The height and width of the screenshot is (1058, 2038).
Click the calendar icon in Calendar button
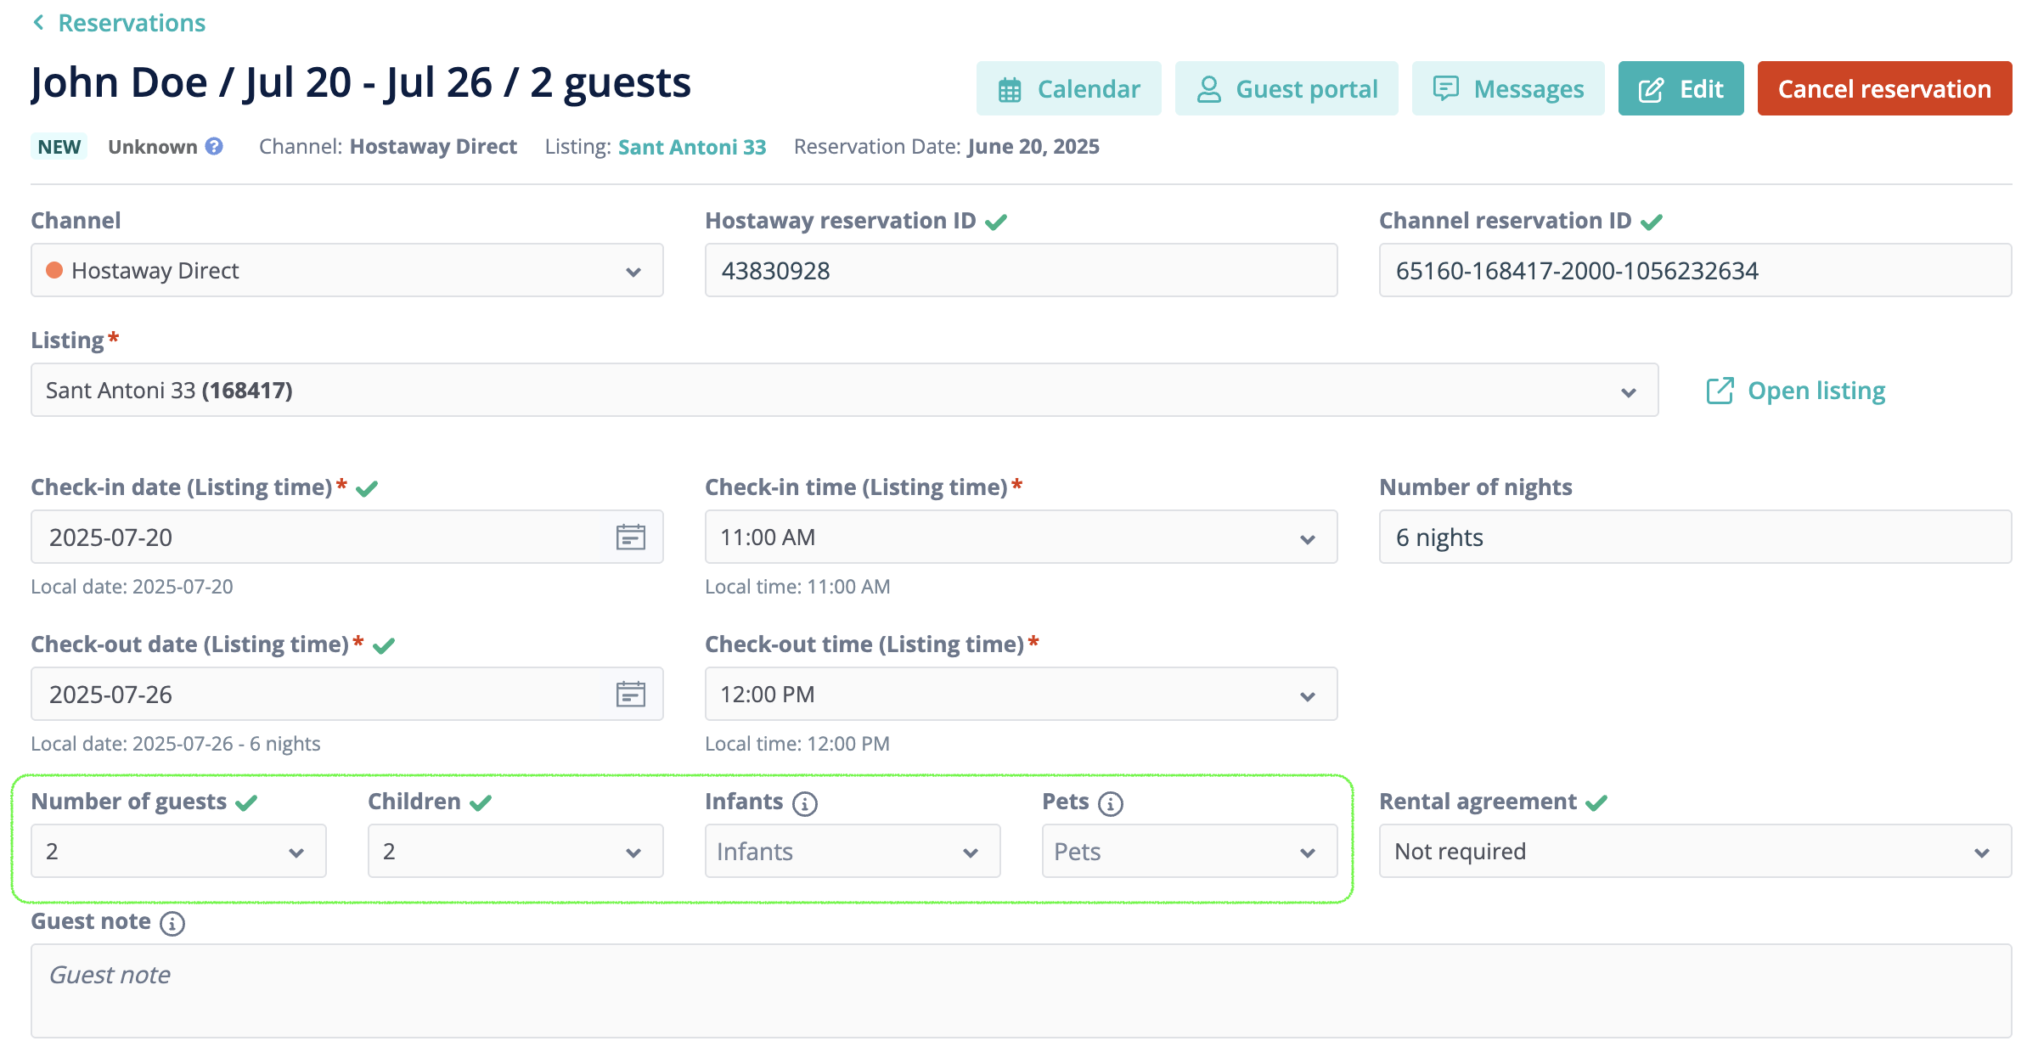tap(1010, 89)
